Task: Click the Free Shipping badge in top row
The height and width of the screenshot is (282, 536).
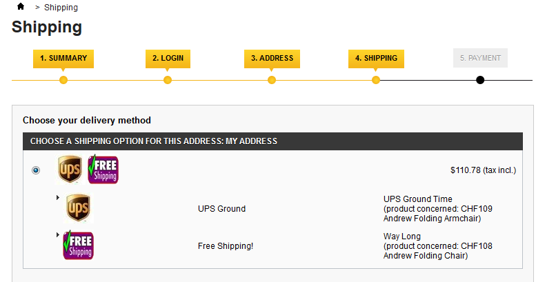Action: tap(103, 170)
